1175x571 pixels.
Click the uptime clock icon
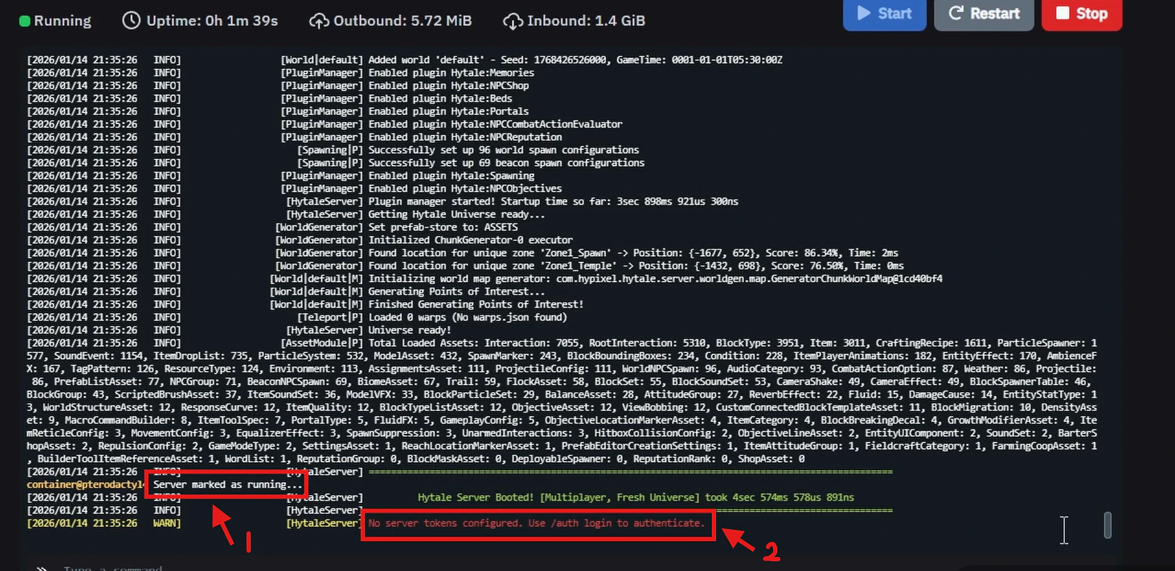pos(131,21)
